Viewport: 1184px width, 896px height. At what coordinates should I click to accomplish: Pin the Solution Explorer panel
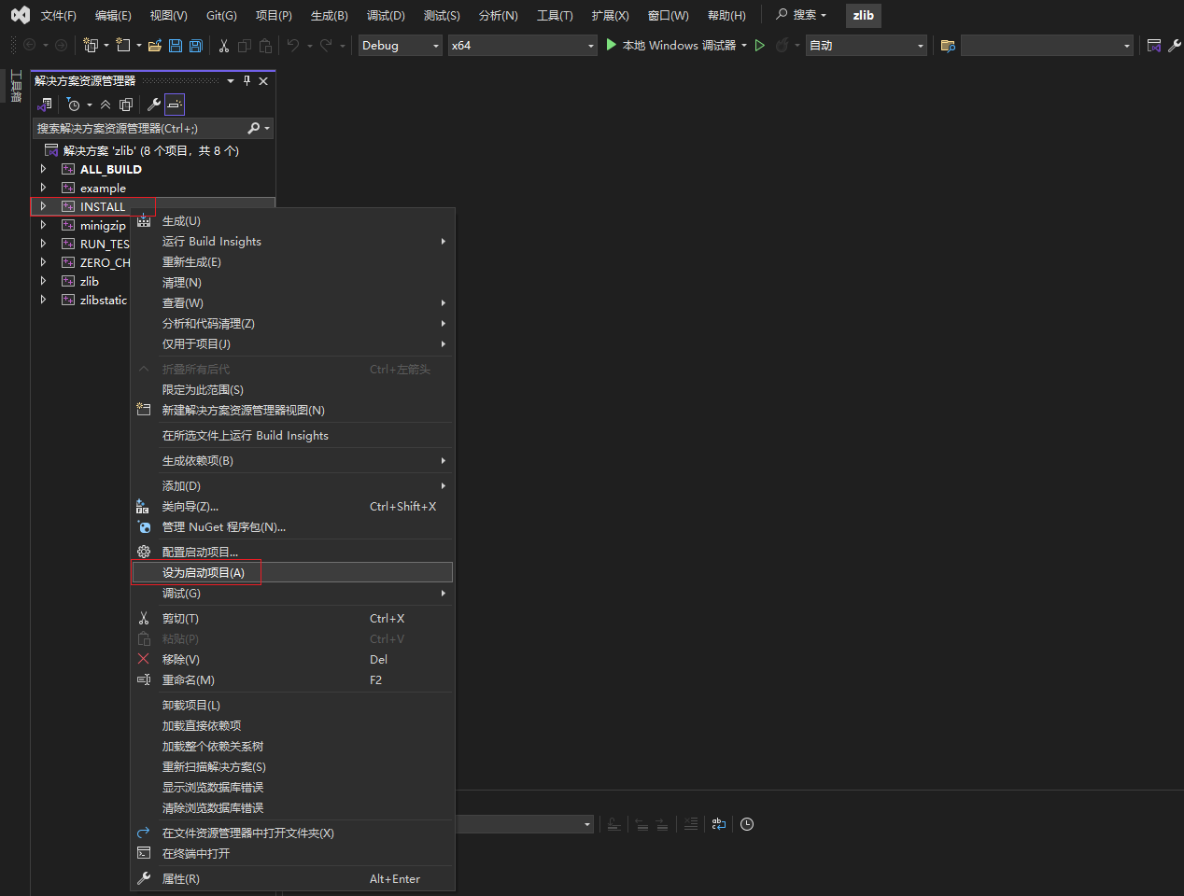(247, 81)
